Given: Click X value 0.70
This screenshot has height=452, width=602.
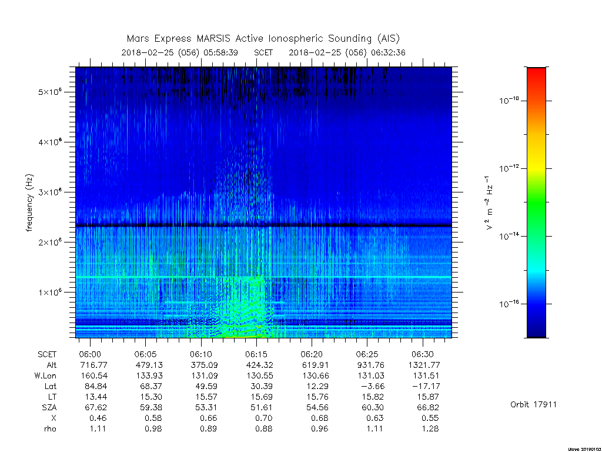Looking at the screenshot, I should [x=264, y=418].
